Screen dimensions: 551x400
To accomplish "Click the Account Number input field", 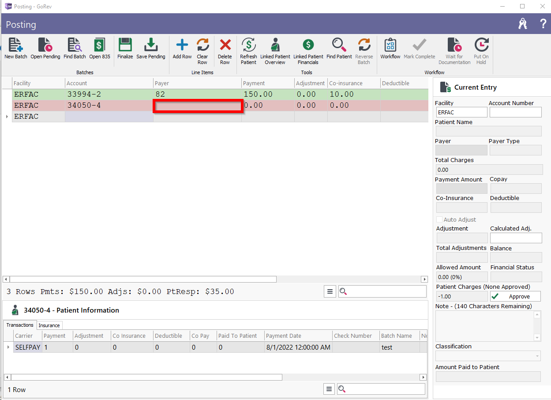I will [515, 112].
